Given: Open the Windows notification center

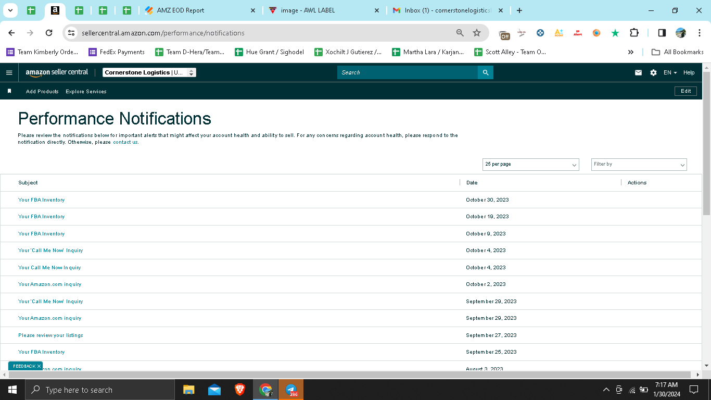Looking at the screenshot, I should pyautogui.click(x=693, y=390).
